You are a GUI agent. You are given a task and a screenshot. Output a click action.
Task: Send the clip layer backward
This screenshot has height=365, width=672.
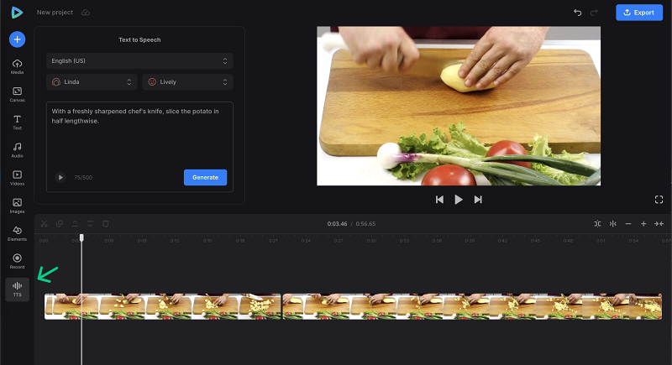[90, 223]
